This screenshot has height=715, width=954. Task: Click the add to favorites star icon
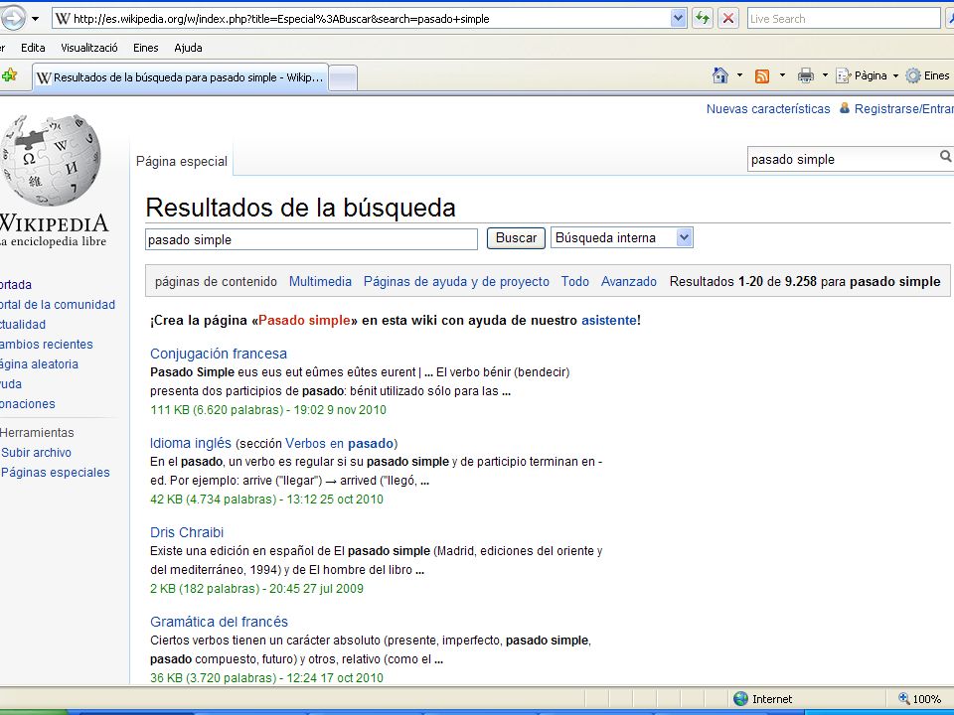[x=9, y=76]
